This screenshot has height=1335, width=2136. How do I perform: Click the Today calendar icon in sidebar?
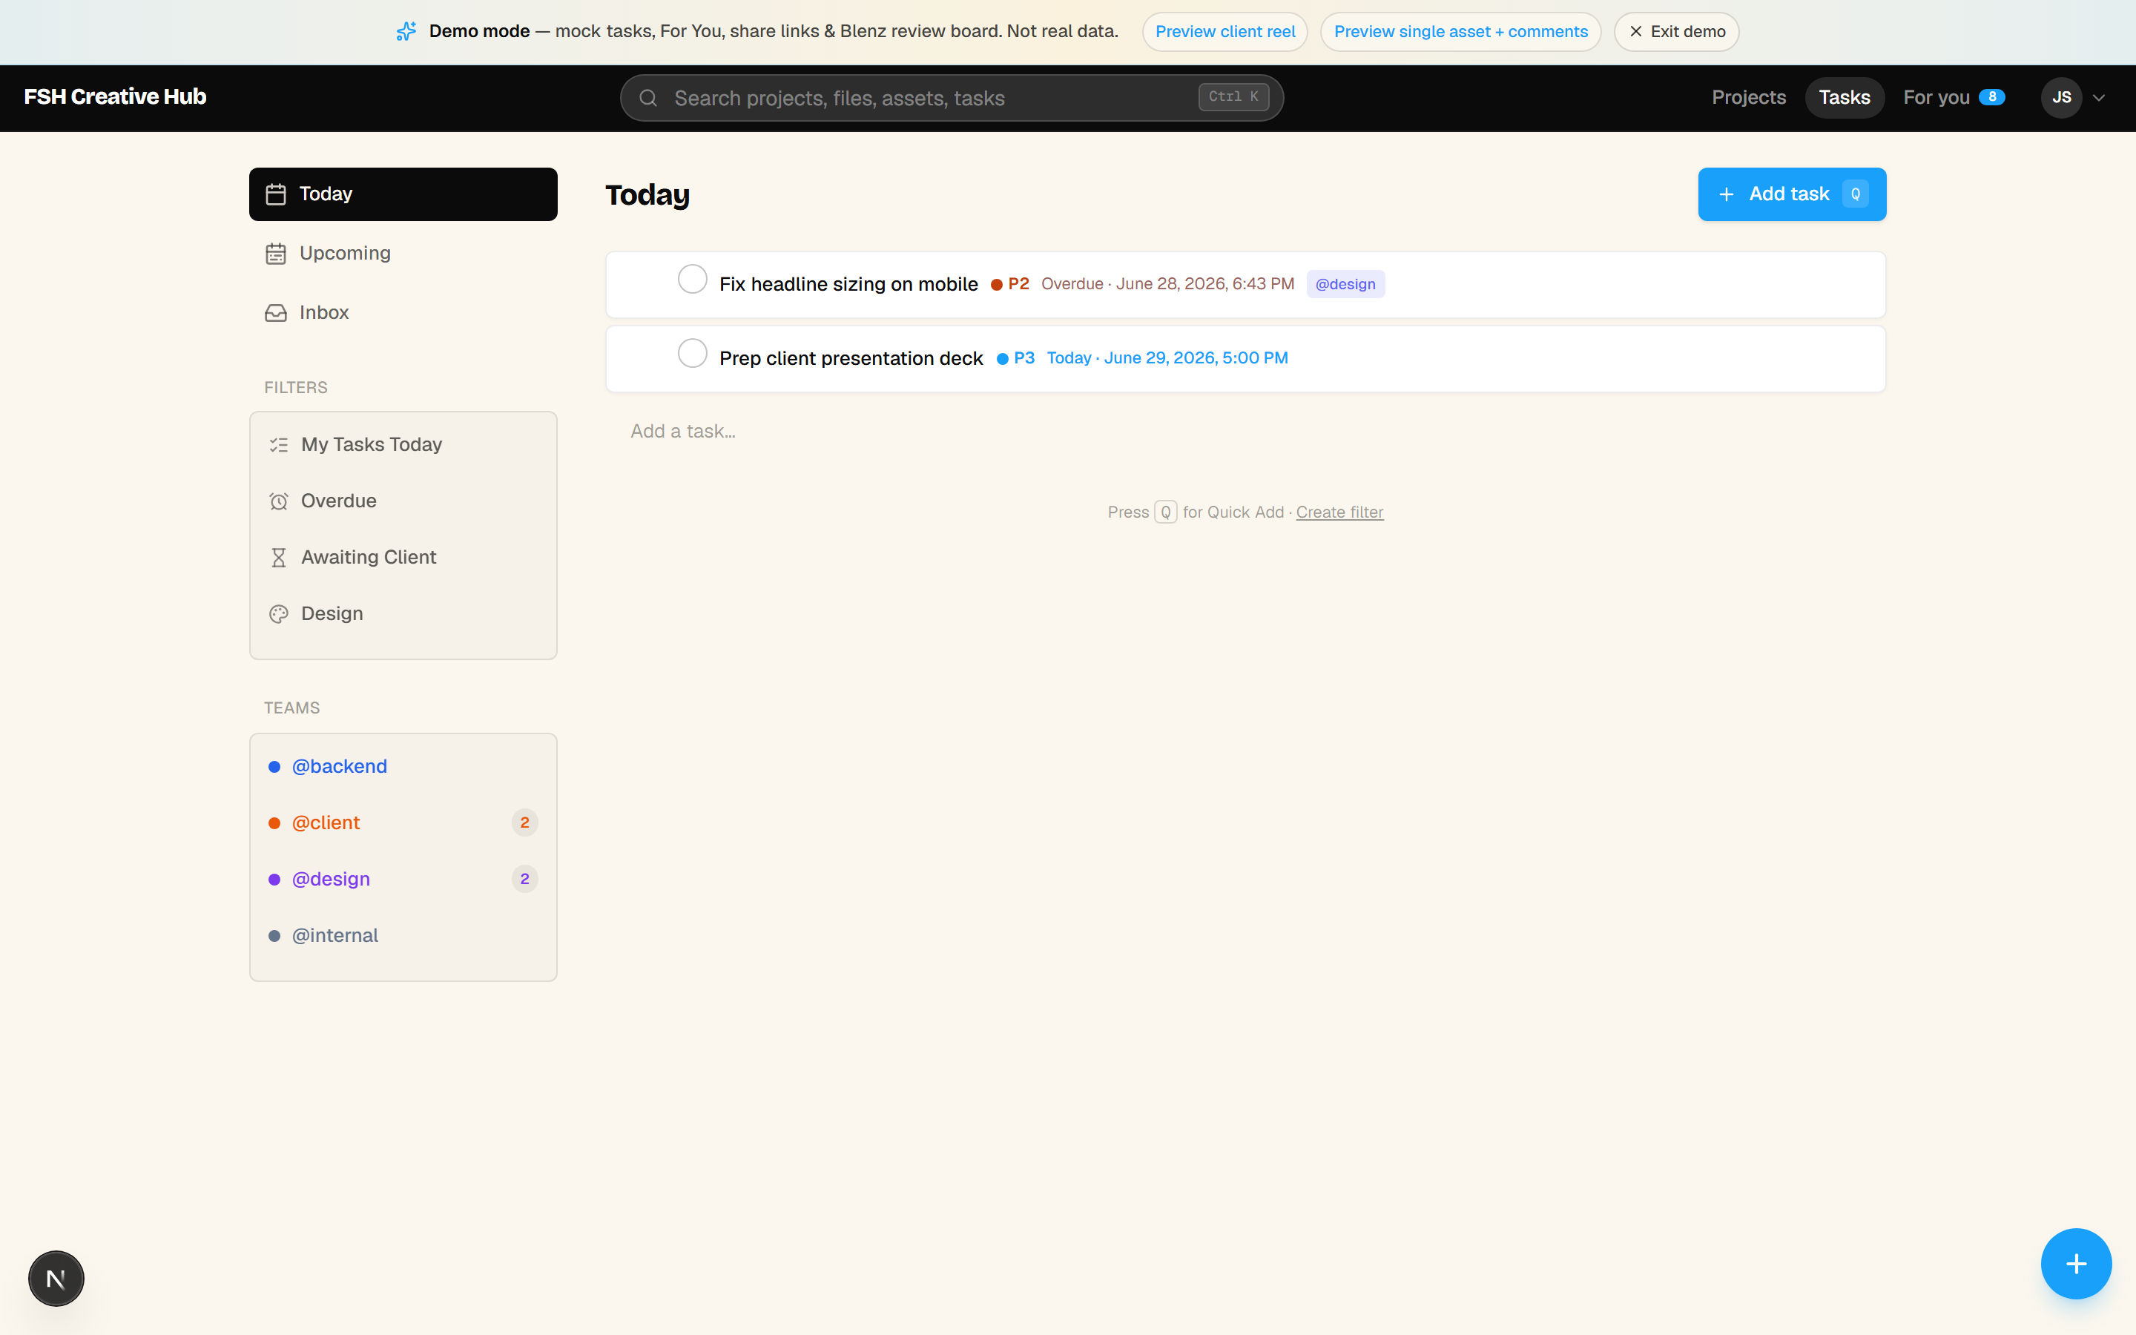(275, 194)
